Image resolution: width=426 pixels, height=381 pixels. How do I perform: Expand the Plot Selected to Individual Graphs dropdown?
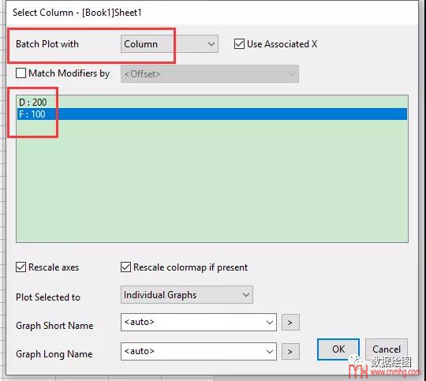[x=187, y=294]
